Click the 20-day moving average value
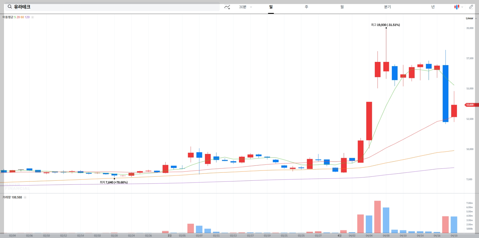The image size is (479, 238). [18, 17]
